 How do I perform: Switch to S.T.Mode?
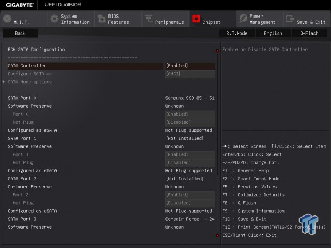click(237, 33)
